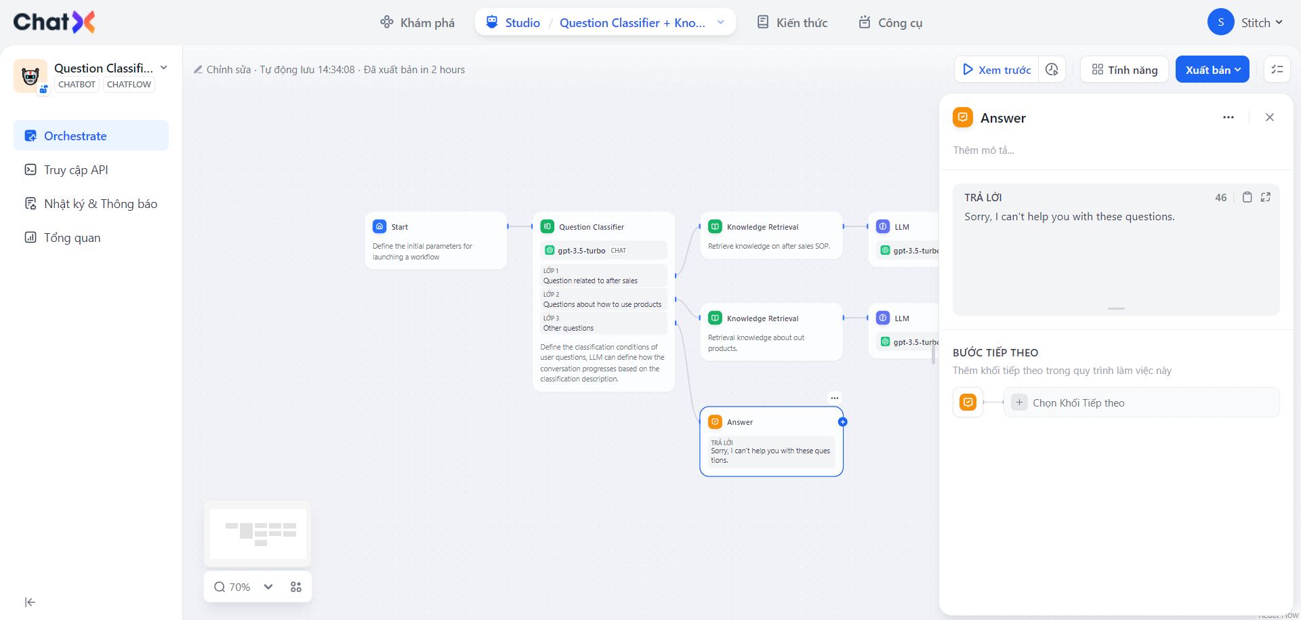Click the blue plus handle on Answer node
This screenshot has height=620, width=1301.
click(843, 421)
